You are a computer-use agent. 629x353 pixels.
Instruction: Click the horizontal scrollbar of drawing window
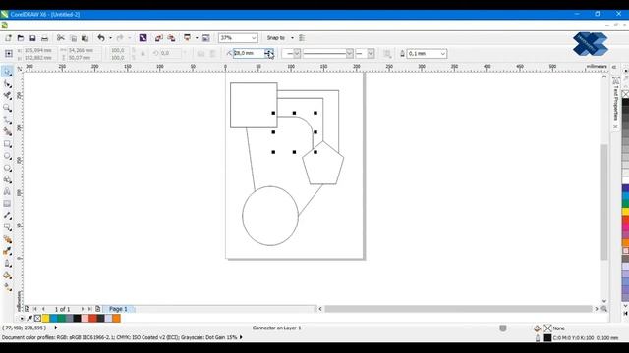459,309
